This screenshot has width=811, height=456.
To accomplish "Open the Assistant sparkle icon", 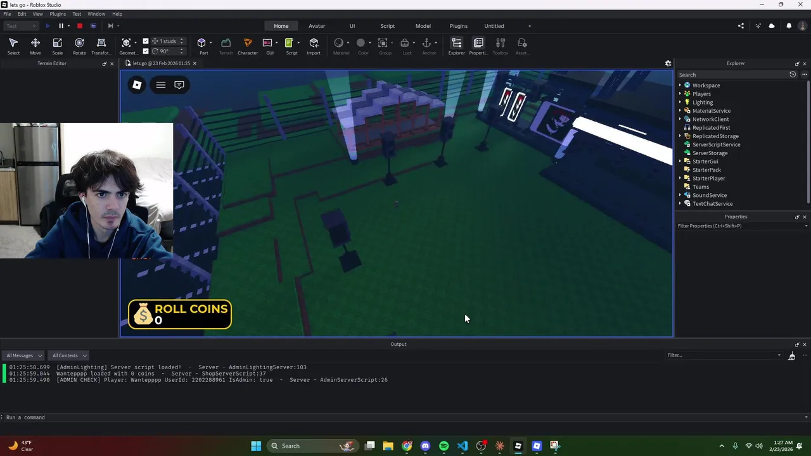I will (x=758, y=26).
